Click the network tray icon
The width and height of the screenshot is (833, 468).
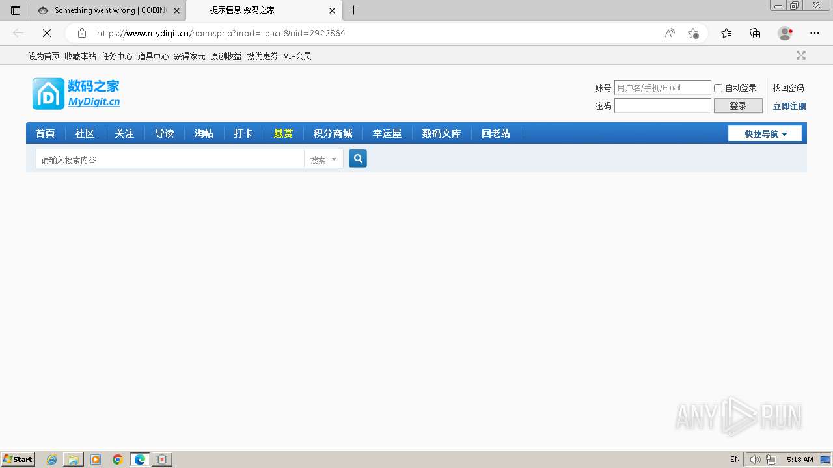click(x=771, y=460)
